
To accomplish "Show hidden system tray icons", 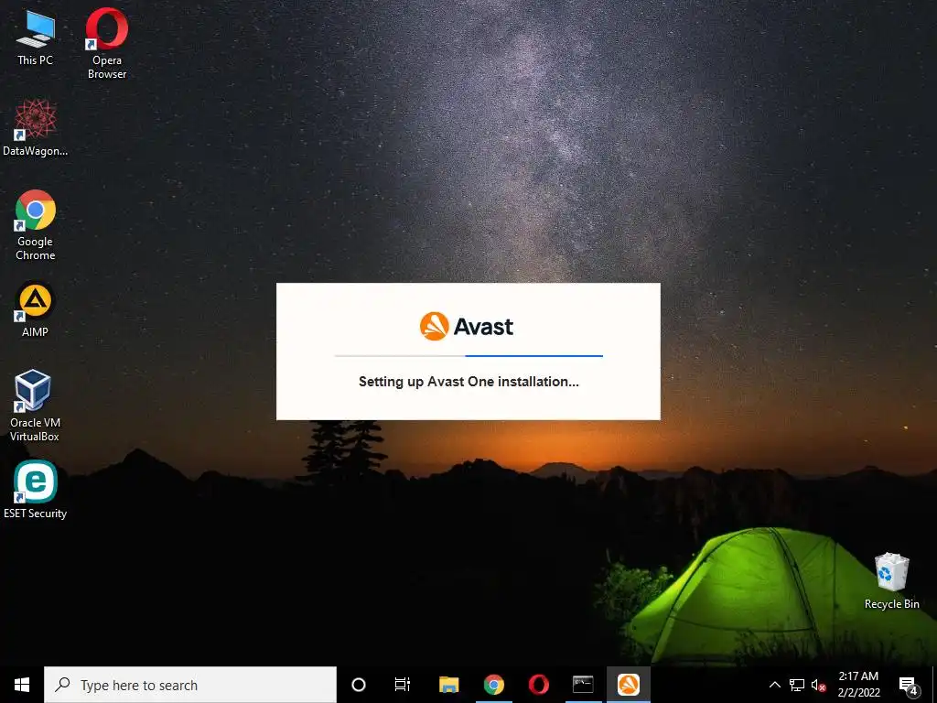I will pyautogui.click(x=774, y=685).
